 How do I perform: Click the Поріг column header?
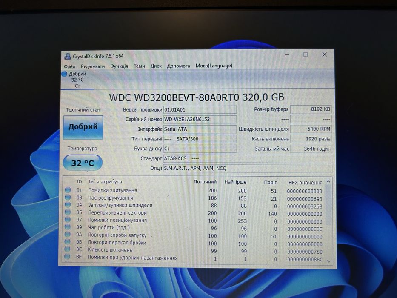point(270,183)
